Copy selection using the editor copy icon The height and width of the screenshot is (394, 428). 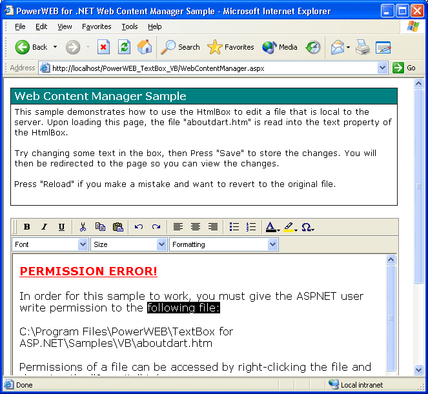[x=100, y=227]
